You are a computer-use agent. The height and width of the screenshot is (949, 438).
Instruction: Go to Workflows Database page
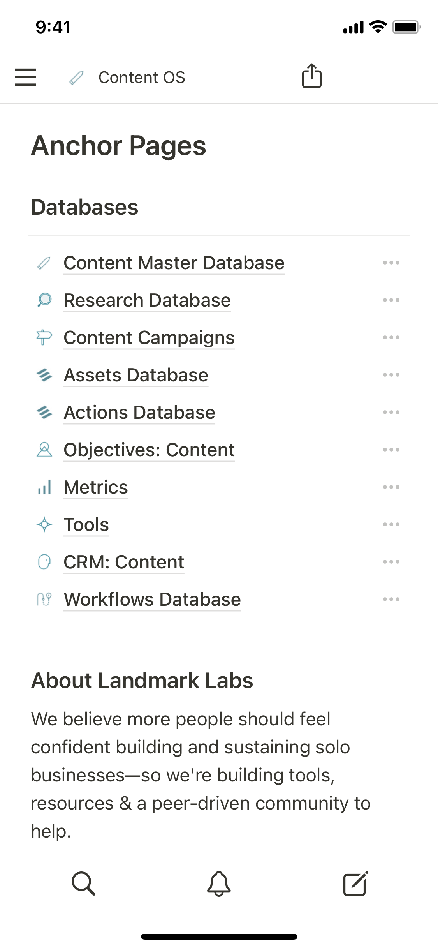152,600
